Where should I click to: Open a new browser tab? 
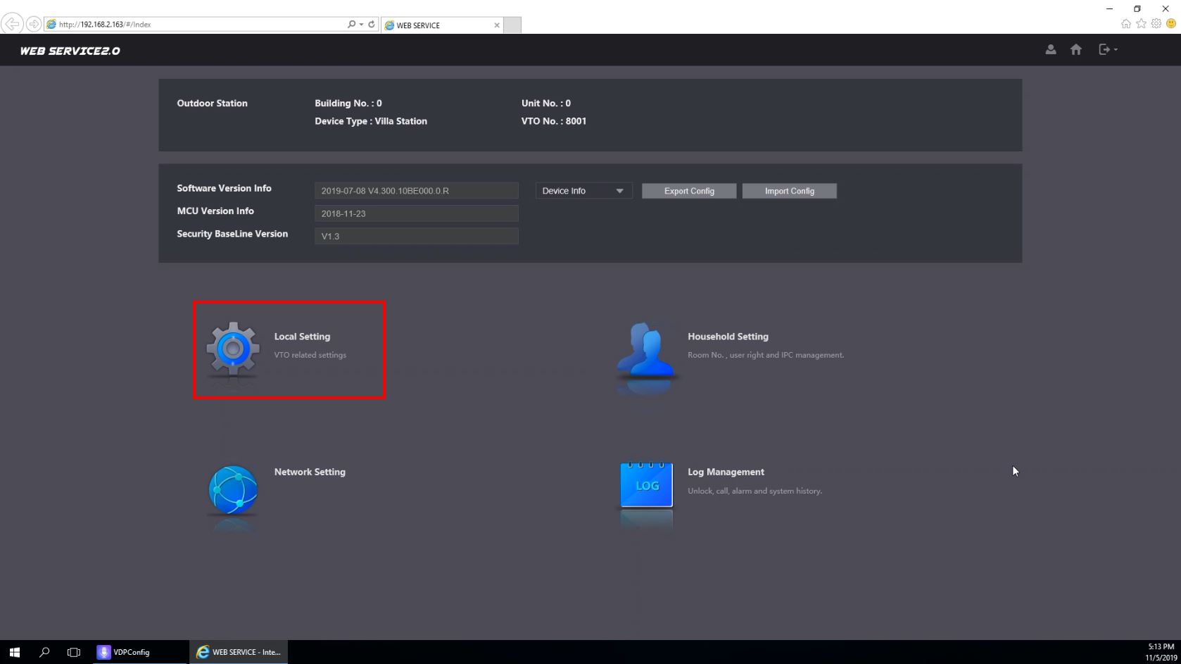512,25
